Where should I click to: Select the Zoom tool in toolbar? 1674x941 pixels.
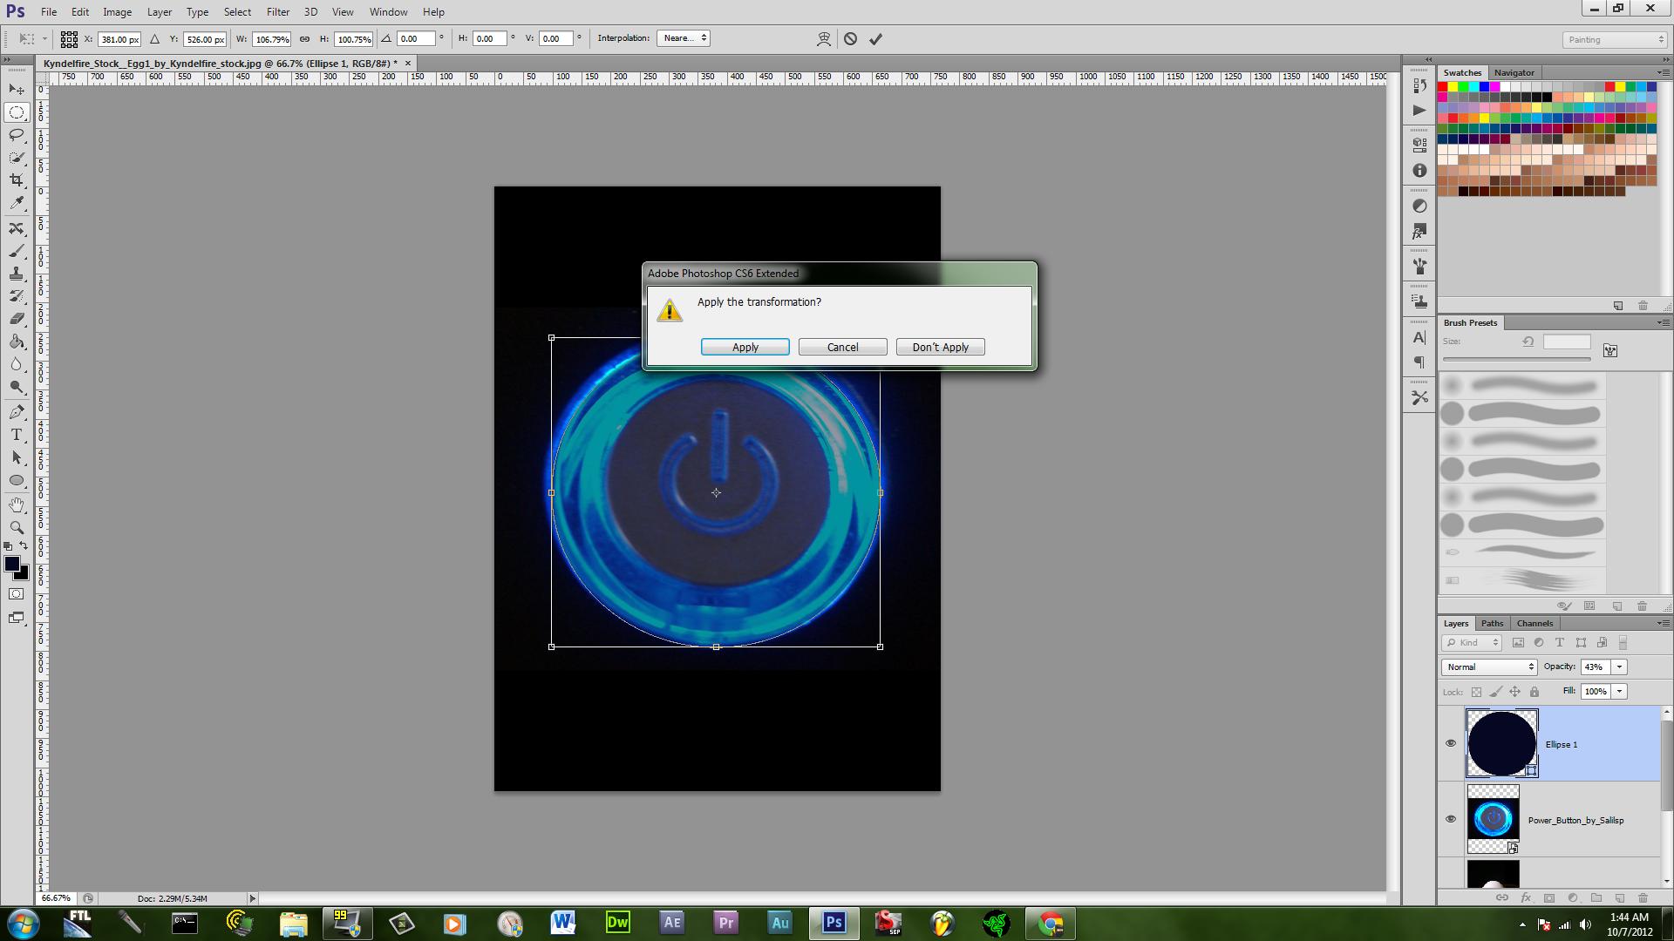point(17,527)
